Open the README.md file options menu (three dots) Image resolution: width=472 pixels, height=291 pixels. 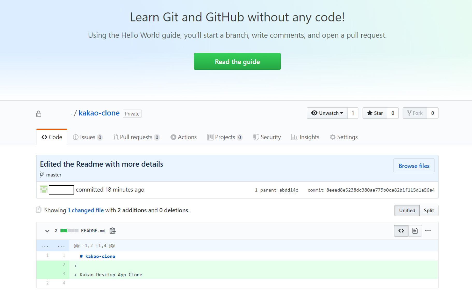tap(428, 230)
